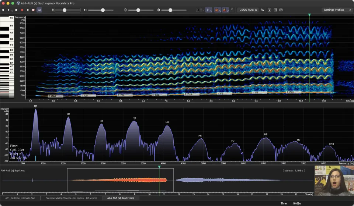The width and height of the screenshot is (354, 206).
Task: Click the H1 harmonic peak label
Action: click(36, 106)
